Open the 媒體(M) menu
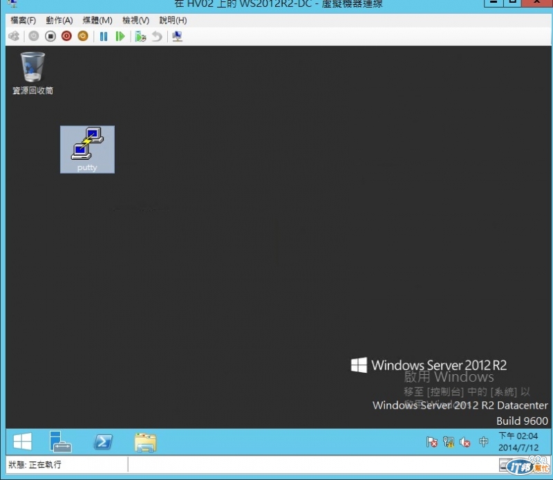This screenshot has width=553, height=480. tap(97, 21)
